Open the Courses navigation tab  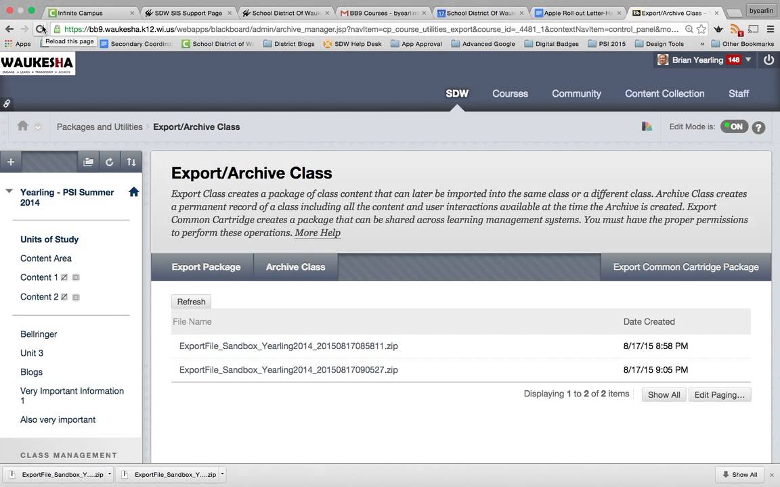[x=510, y=93]
